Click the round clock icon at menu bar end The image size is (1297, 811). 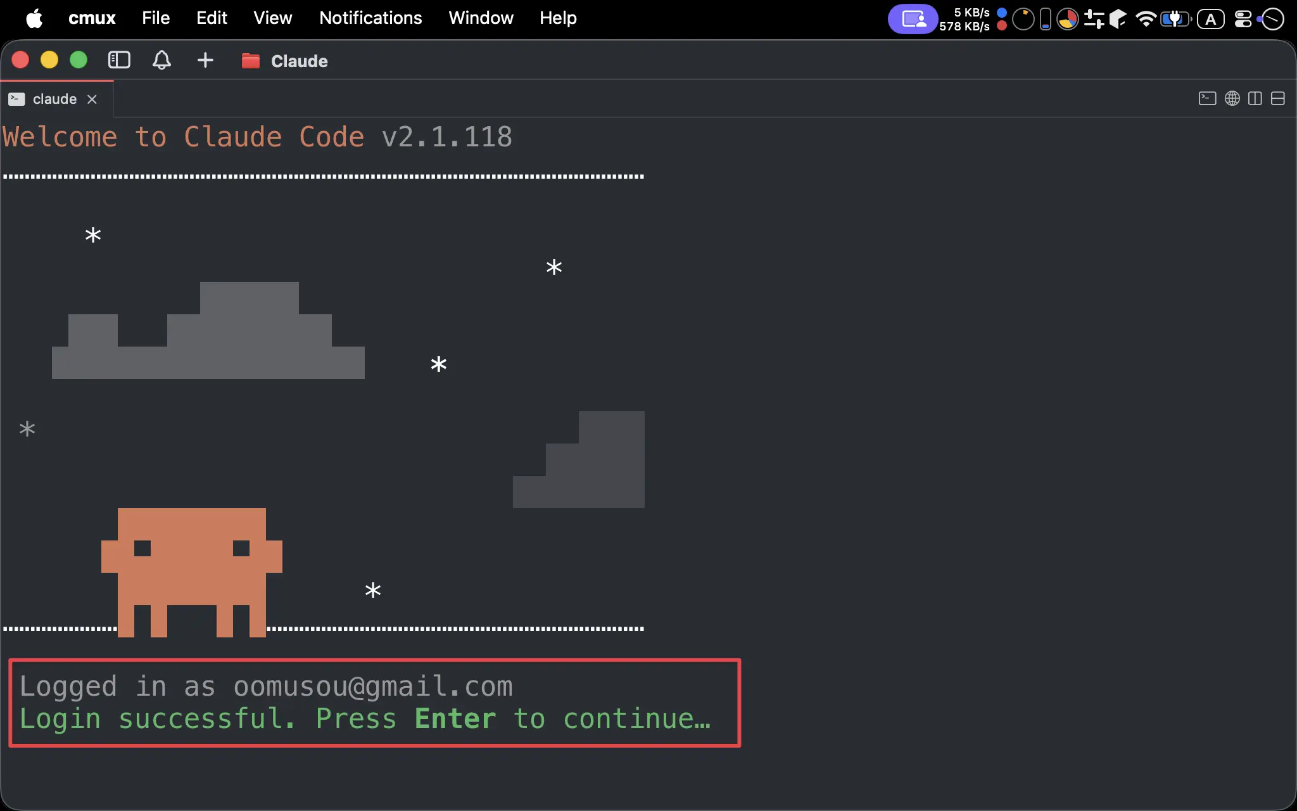tap(1272, 19)
